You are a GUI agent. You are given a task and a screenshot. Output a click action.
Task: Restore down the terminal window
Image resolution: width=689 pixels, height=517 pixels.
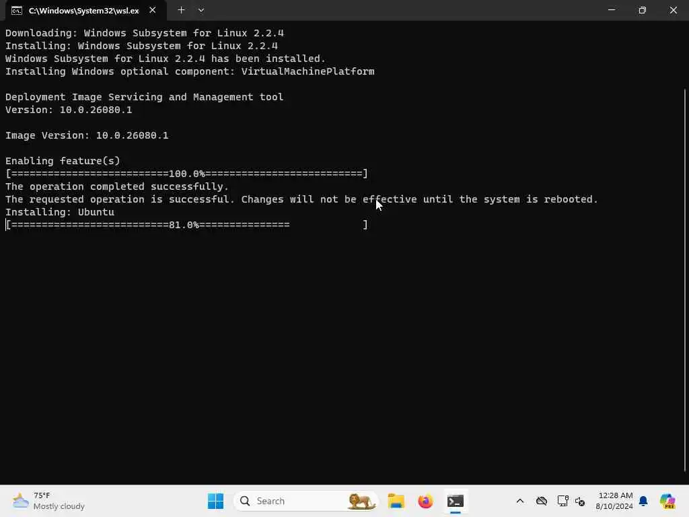click(642, 9)
